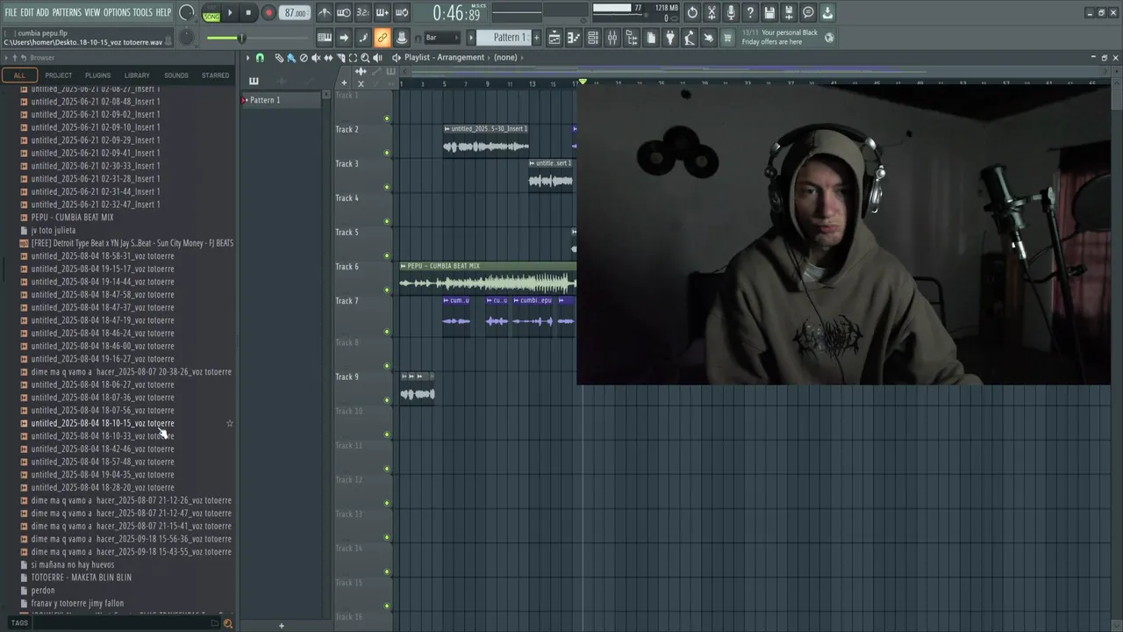Open the Playlist options menu arrow

247,58
